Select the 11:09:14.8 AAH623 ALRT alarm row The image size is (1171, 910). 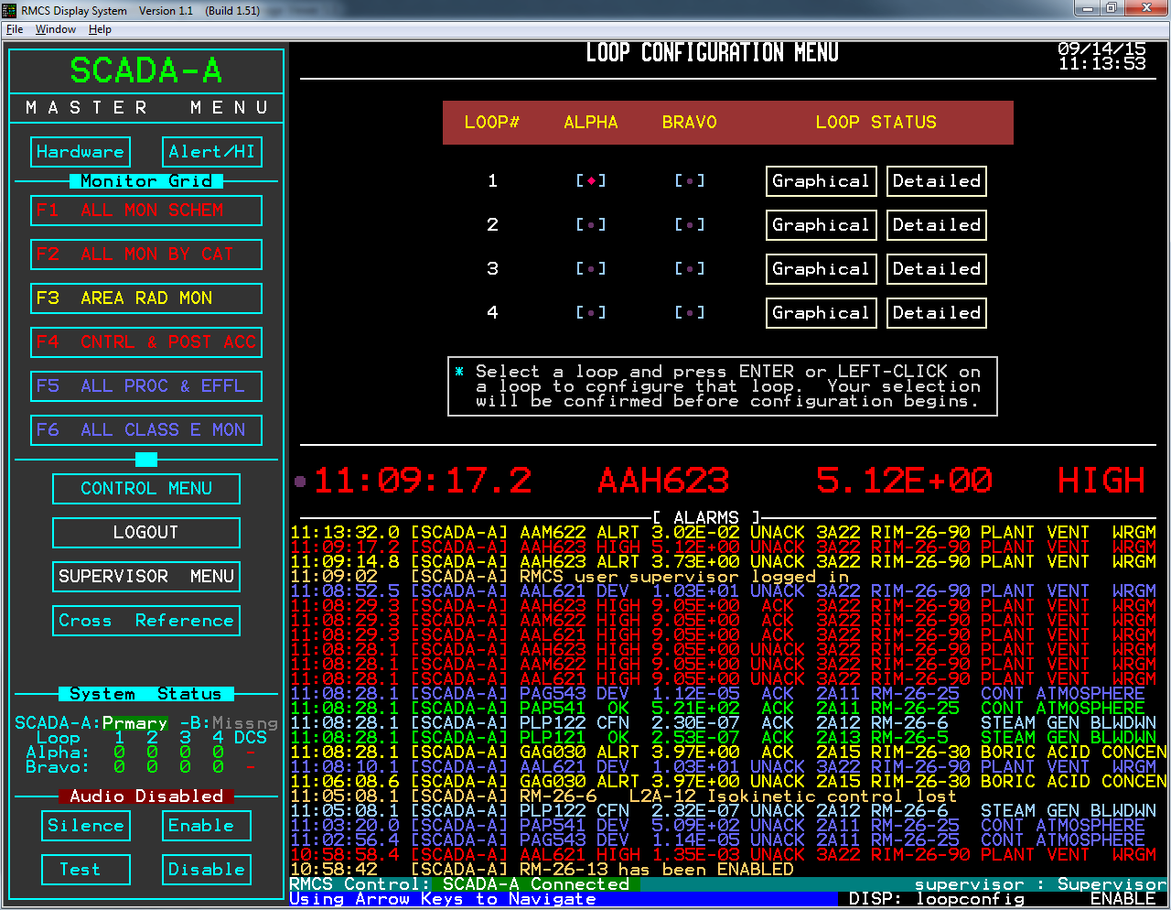pos(724,562)
